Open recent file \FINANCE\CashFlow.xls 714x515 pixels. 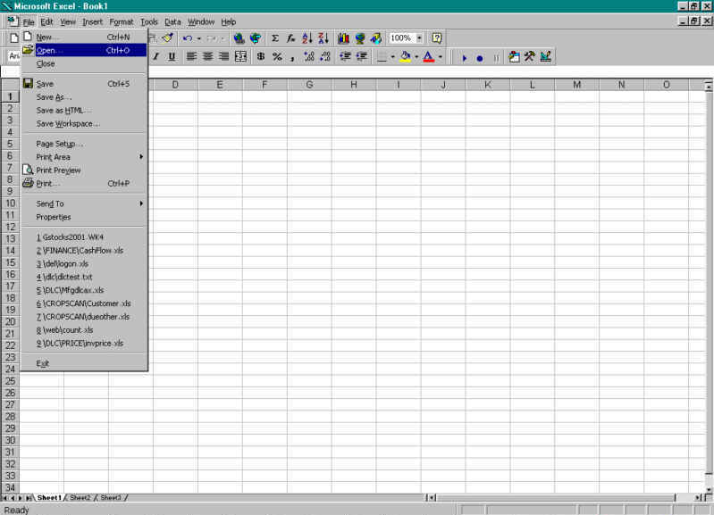coord(84,251)
